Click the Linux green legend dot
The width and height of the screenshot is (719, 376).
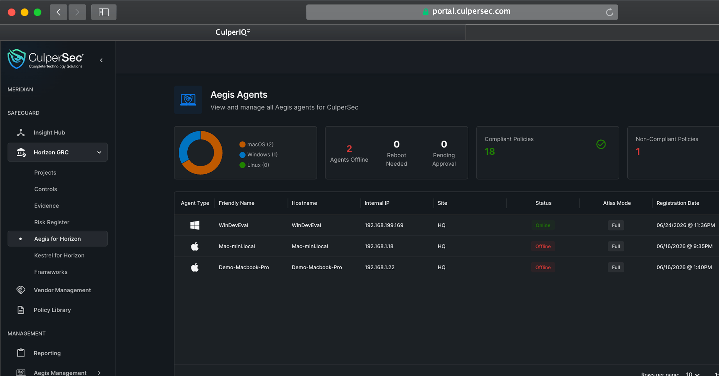click(243, 165)
